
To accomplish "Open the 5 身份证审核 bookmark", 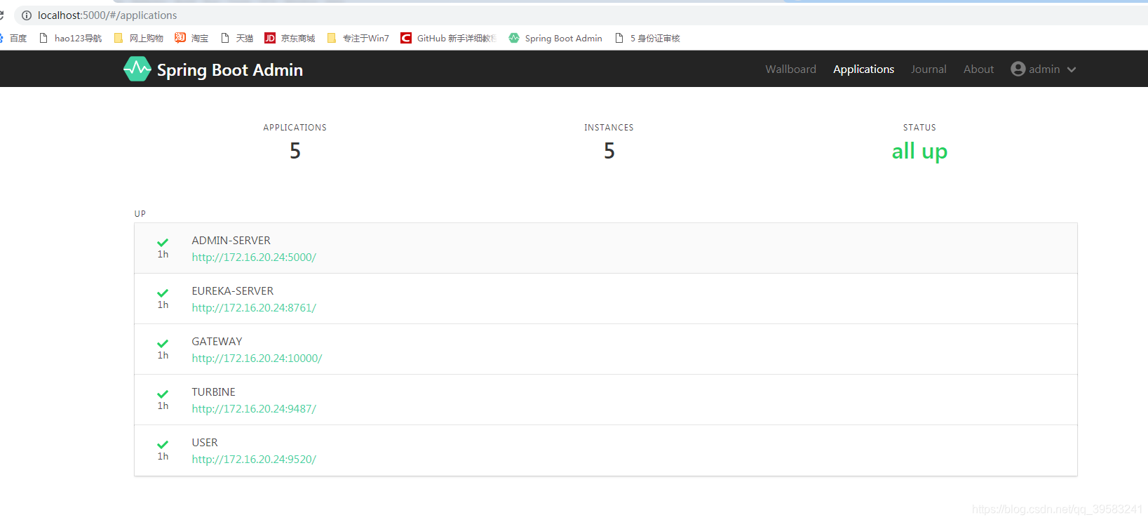I will tap(647, 38).
